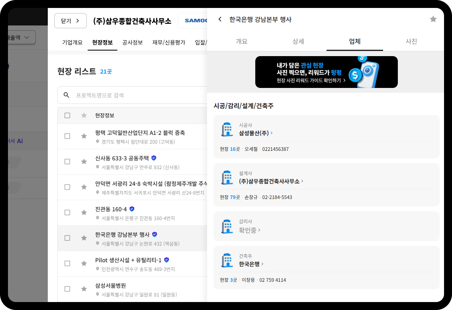This screenshot has width=452, height=310.
Task: Click the 현장 79곳 count under 설계사
Action: 230,197
